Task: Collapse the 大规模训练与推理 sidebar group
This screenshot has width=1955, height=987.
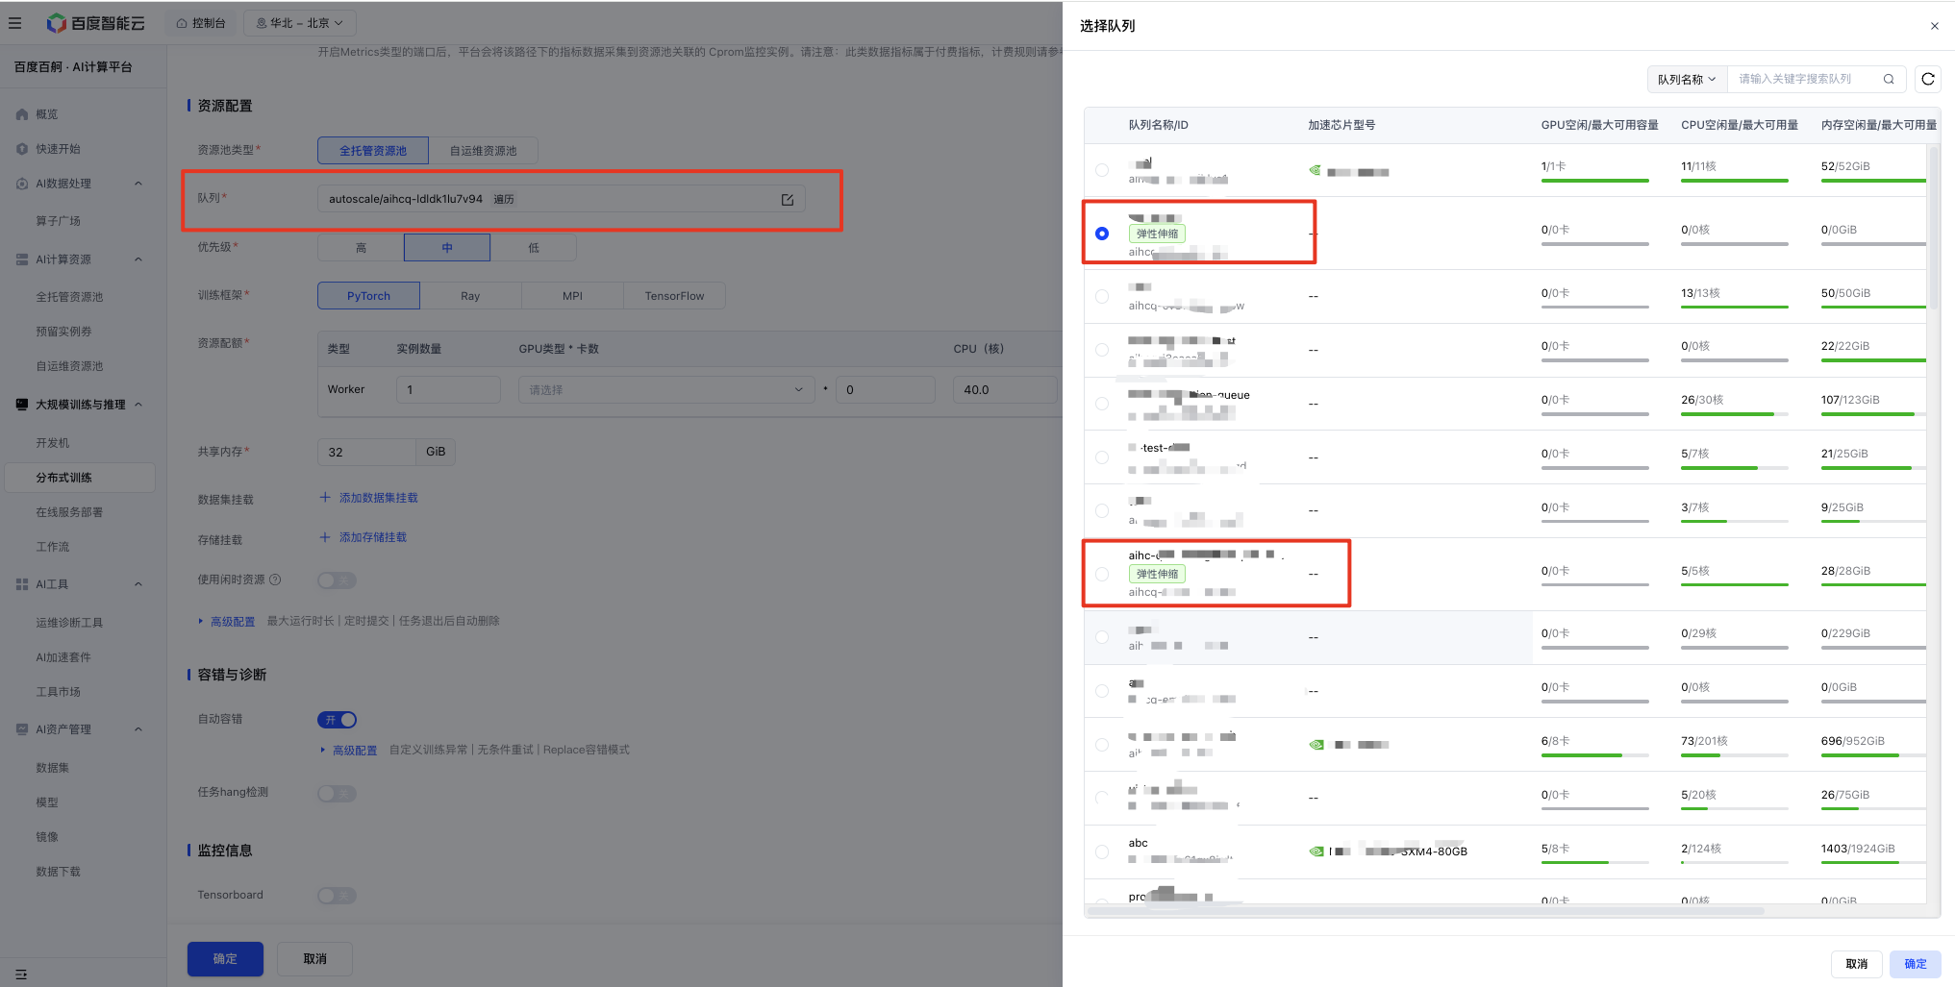Action: point(138,405)
